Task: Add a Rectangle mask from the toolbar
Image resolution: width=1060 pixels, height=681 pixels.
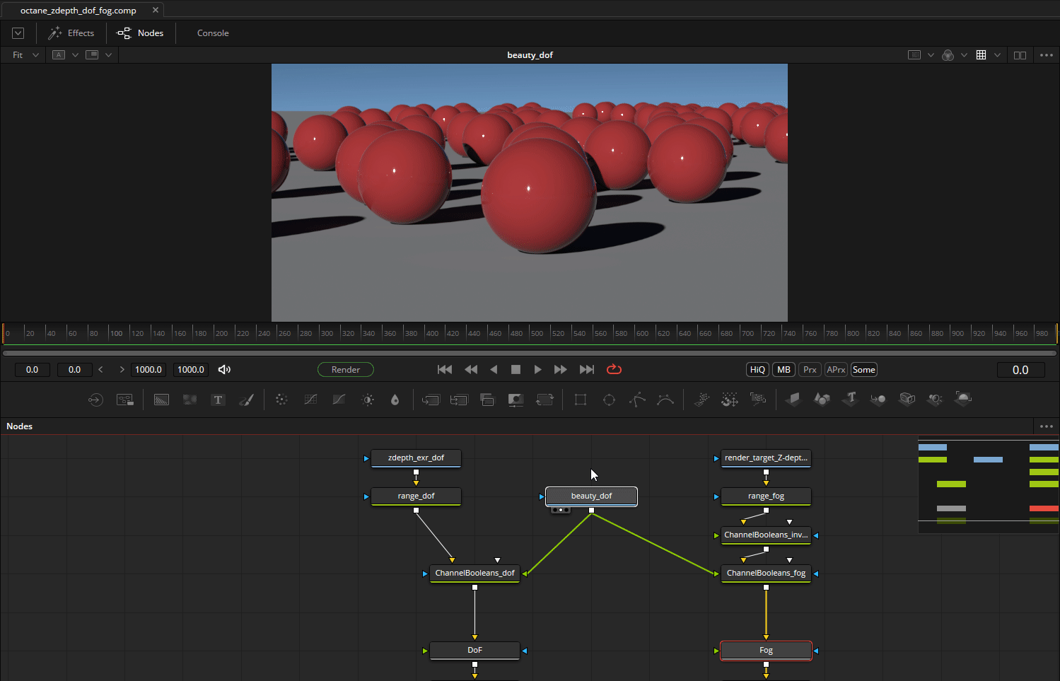Action: point(581,400)
